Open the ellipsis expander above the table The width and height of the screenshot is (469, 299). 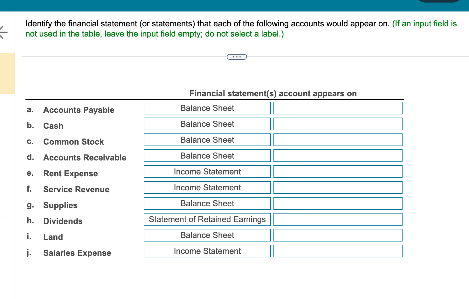point(237,57)
